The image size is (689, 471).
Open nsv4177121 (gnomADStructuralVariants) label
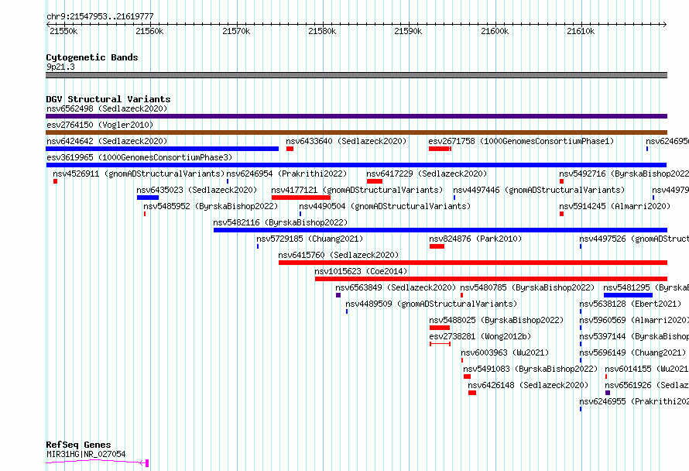pyautogui.click(x=357, y=190)
